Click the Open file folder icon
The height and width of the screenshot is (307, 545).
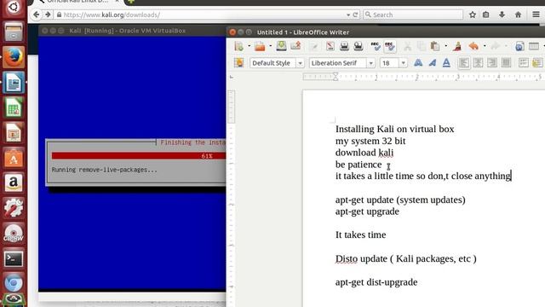coord(260,46)
